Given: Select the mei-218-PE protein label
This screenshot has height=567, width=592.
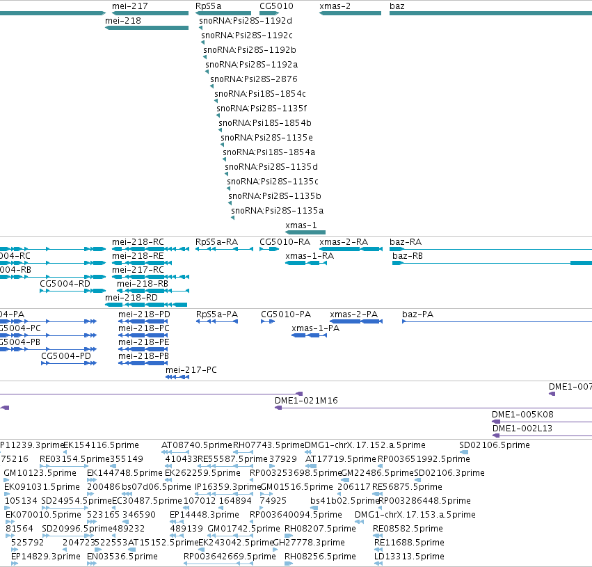Looking at the screenshot, I should (x=144, y=342).
